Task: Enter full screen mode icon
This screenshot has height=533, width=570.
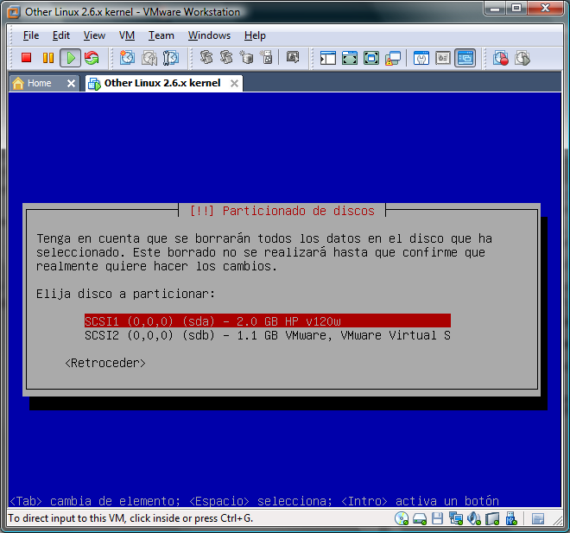Action: click(x=371, y=58)
